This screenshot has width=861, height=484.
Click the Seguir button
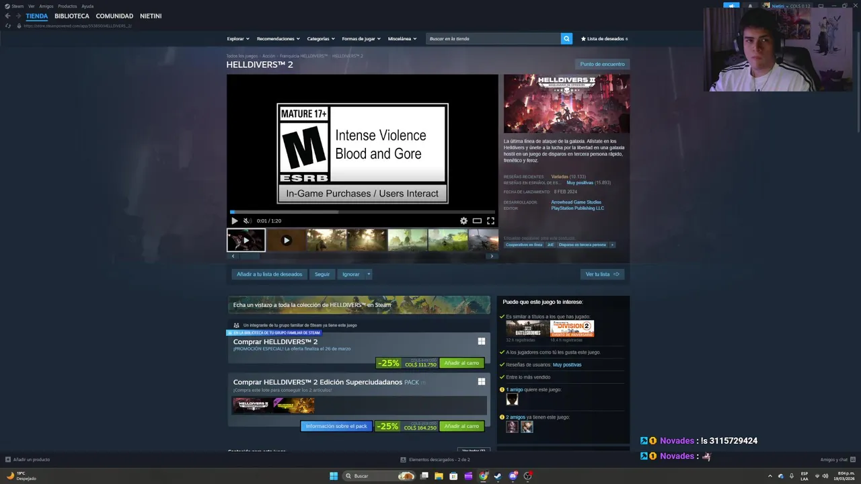coord(322,274)
